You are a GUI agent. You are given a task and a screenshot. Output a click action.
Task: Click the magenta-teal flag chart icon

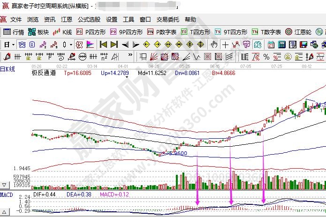[90, 45]
